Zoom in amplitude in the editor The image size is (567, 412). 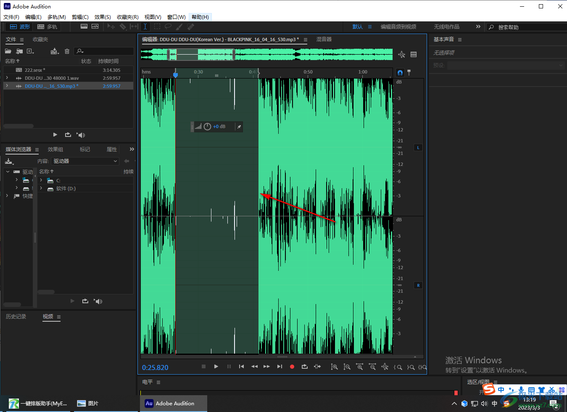[x=334, y=367]
